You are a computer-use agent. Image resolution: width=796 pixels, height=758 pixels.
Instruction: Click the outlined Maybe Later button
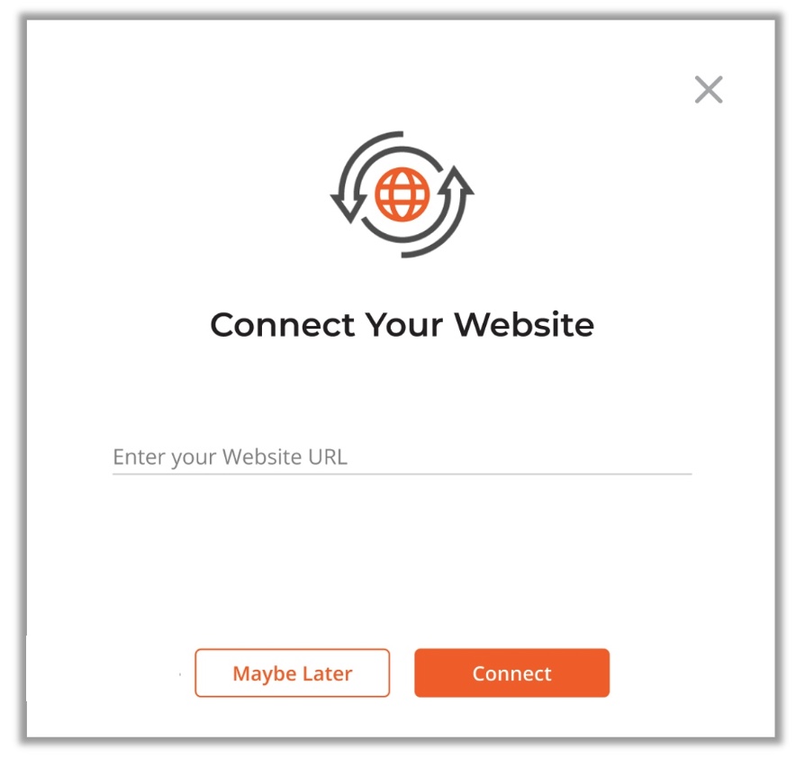click(x=293, y=672)
